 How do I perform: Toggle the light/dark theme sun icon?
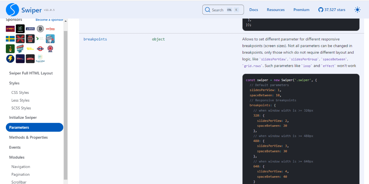click(357, 10)
